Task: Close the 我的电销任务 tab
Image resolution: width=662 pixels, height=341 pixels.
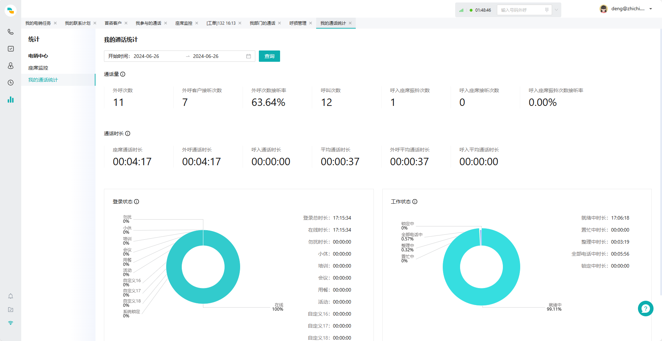Action: tap(55, 23)
